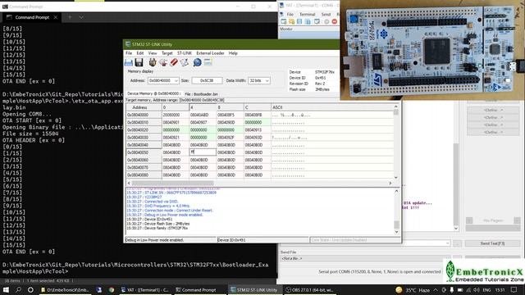The image size is (525, 295).
Task: Open notification center icon on taskbar
Action: (x=514, y=289)
